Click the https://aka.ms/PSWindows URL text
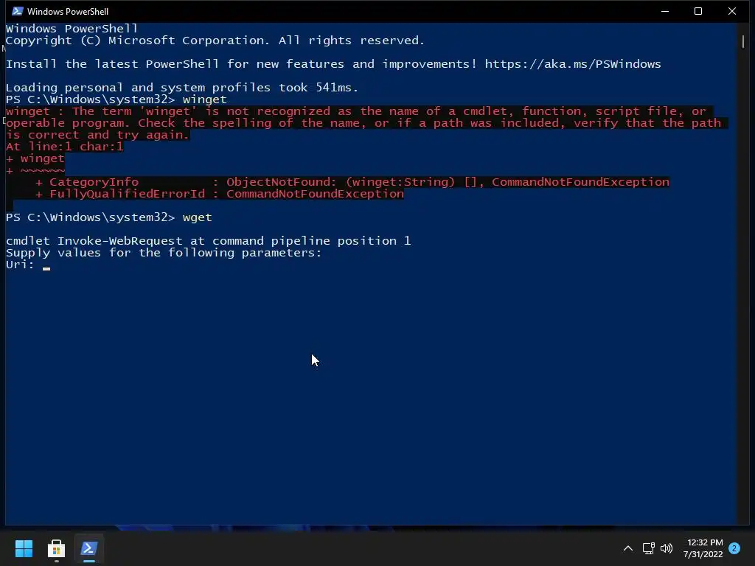The width and height of the screenshot is (755, 566). tap(572, 64)
